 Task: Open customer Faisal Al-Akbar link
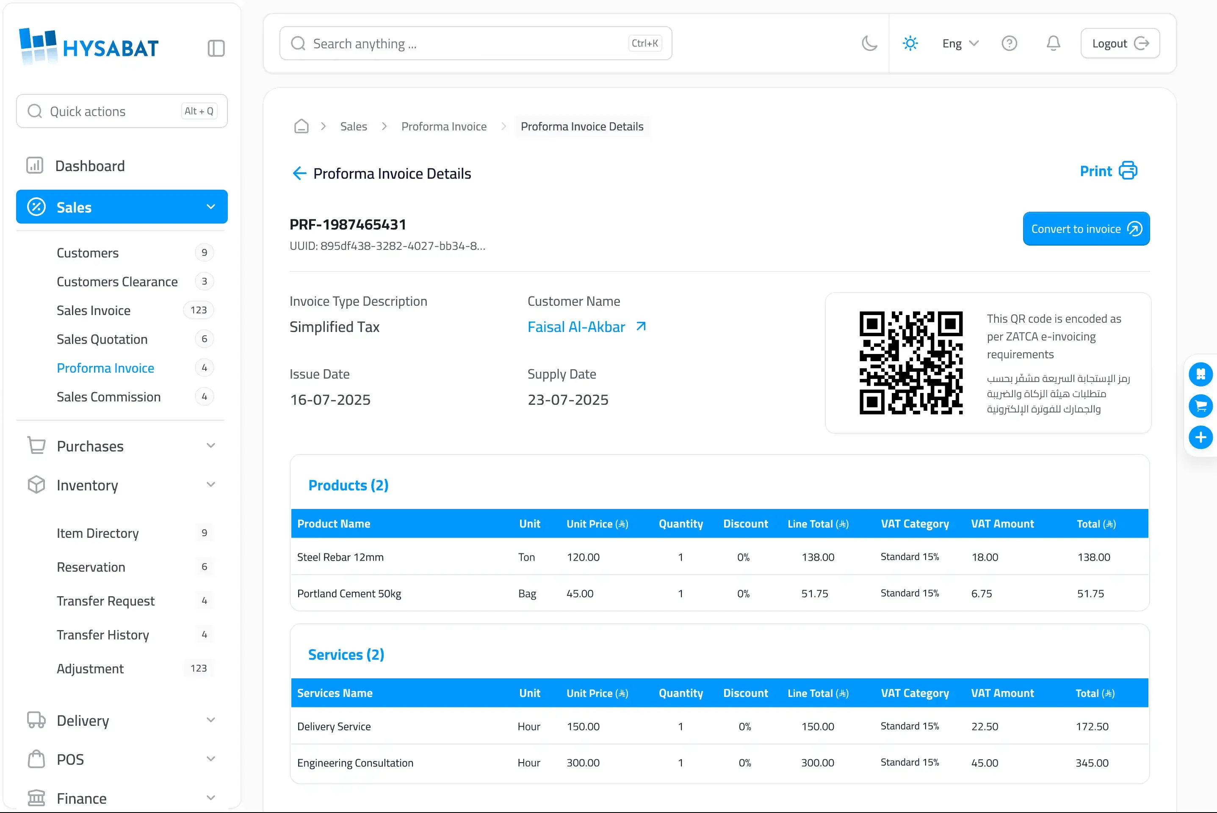(x=586, y=326)
